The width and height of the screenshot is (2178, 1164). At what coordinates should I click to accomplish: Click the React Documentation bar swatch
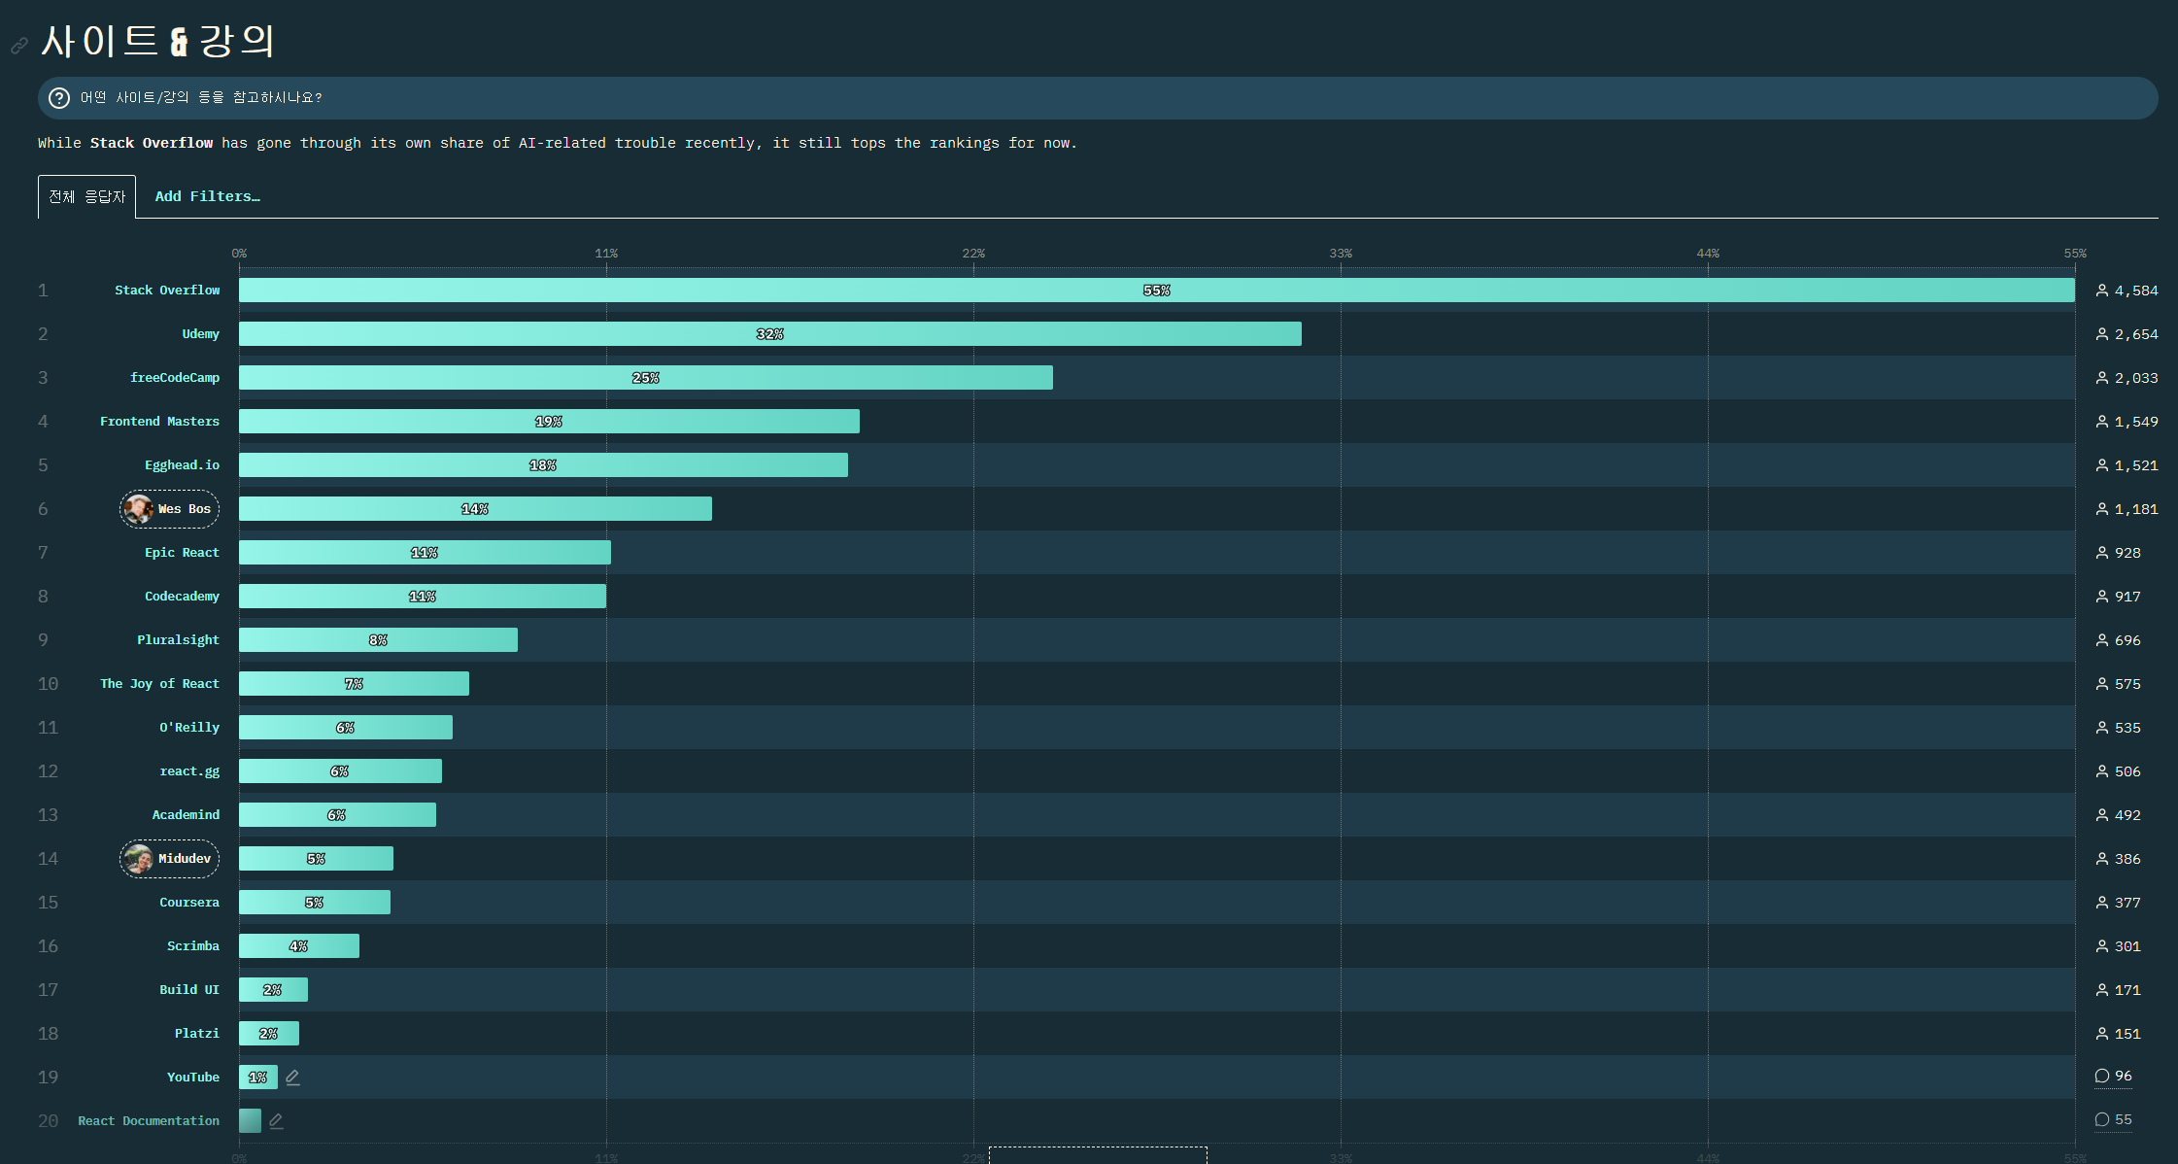coord(250,1120)
